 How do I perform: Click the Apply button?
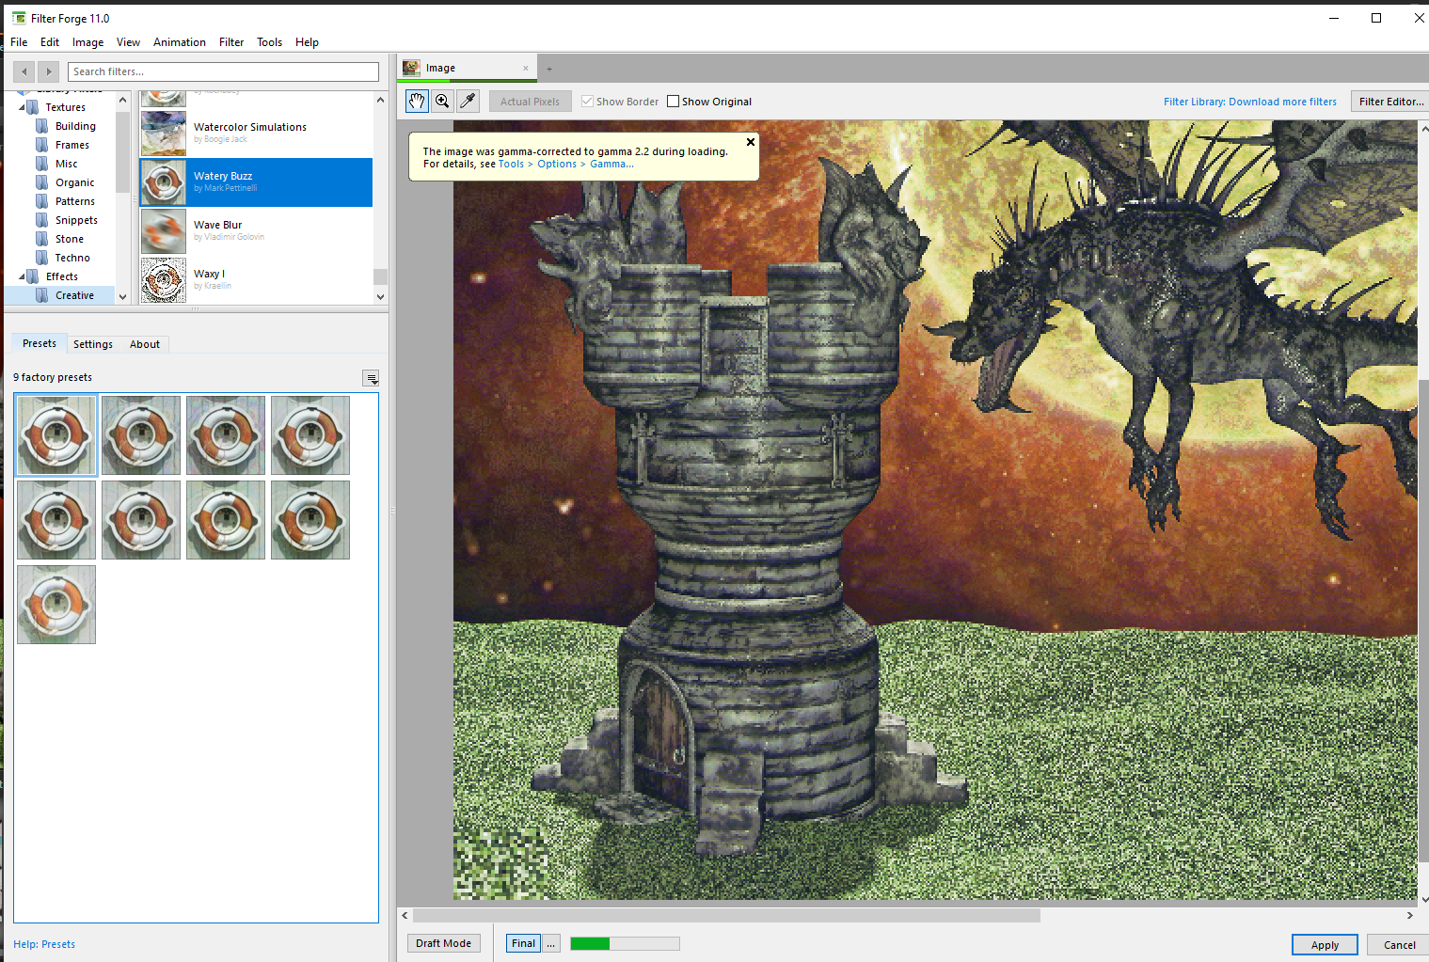[1325, 945]
